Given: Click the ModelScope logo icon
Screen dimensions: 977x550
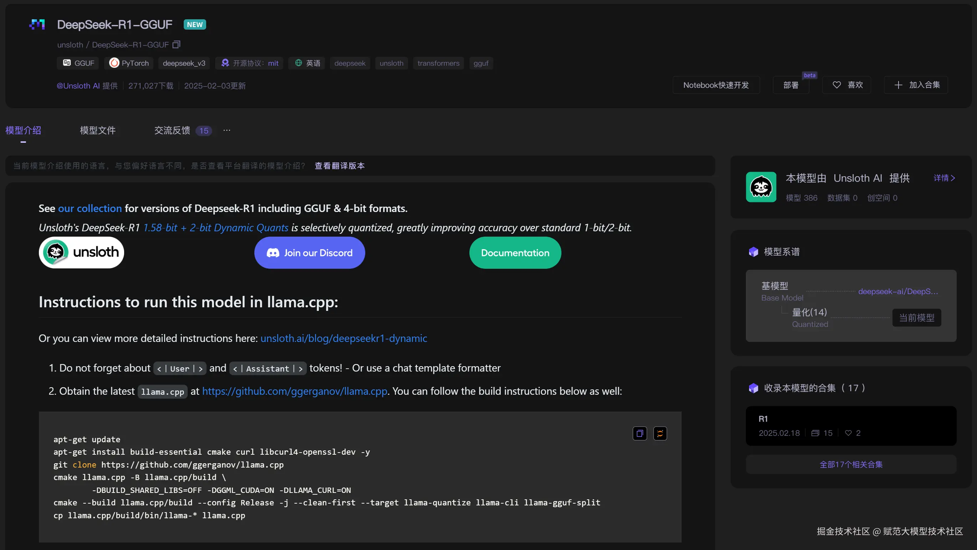Looking at the screenshot, I should click(x=37, y=25).
